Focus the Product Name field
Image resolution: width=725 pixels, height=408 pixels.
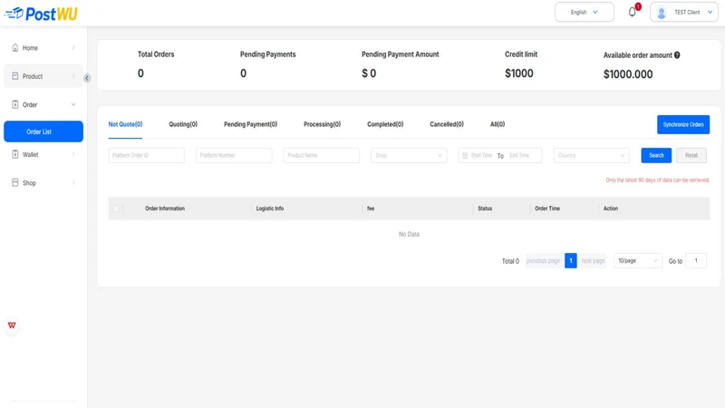tap(322, 155)
